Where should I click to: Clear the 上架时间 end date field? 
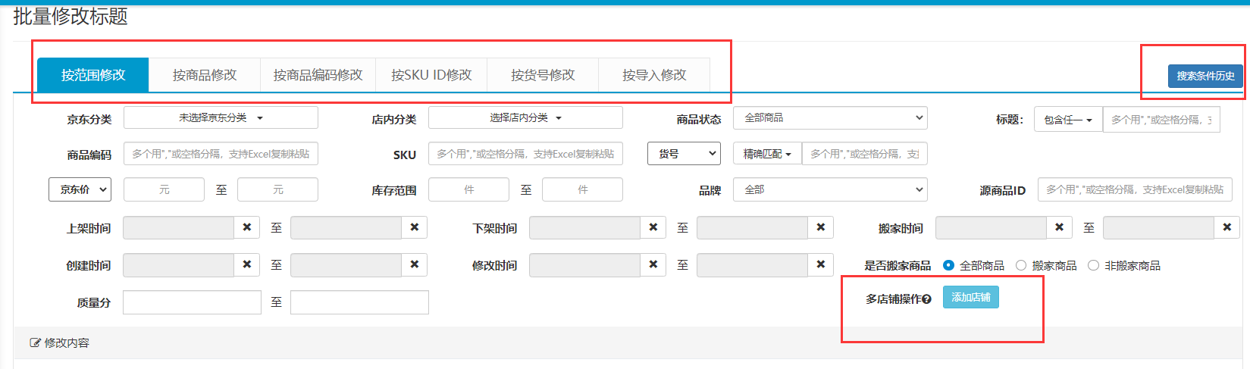[415, 227]
